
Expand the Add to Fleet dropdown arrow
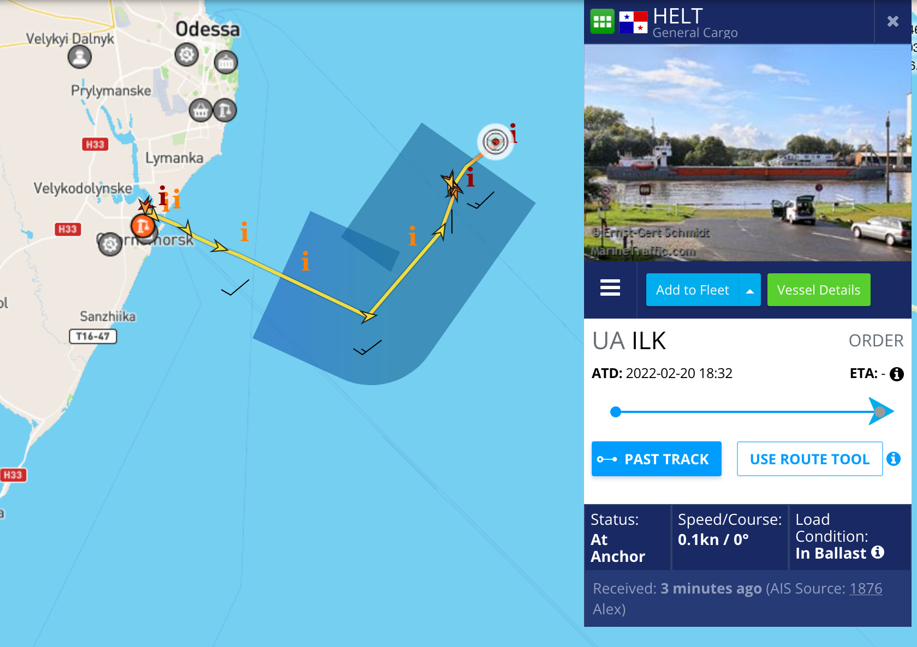point(750,290)
